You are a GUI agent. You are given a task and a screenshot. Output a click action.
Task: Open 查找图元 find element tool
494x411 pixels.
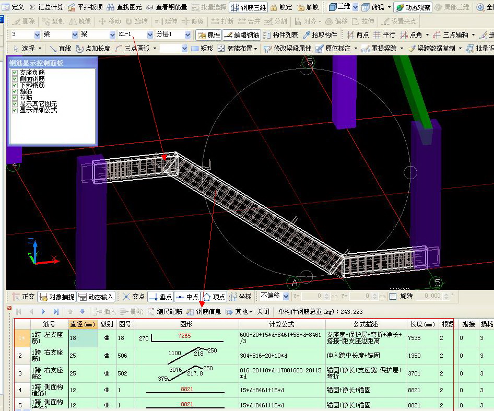click(x=124, y=7)
